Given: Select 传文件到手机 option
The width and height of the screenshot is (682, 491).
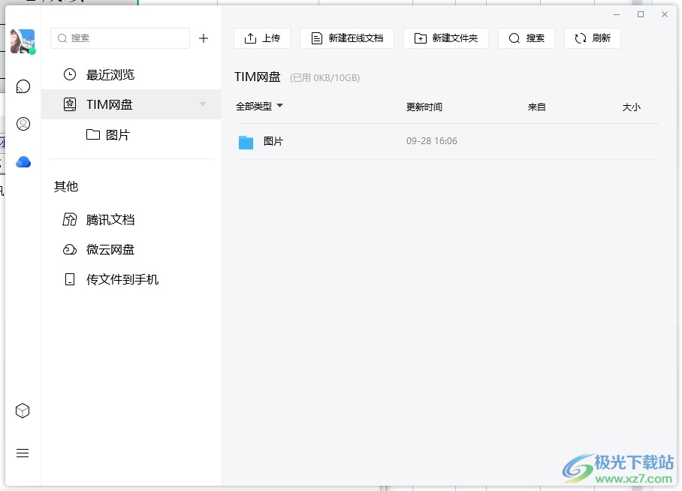Looking at the screenshot, I should [122, 279].
